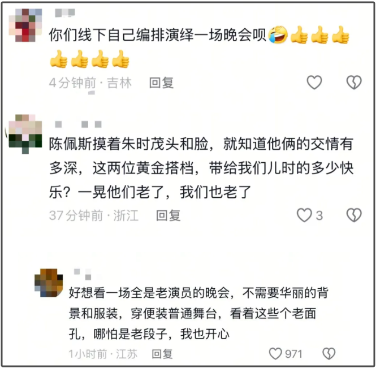The width and height of the screenshot is (376, 368).
Task: Select the comment text 好想看一场全是老演员的晚会
Action: pos(198,313)
